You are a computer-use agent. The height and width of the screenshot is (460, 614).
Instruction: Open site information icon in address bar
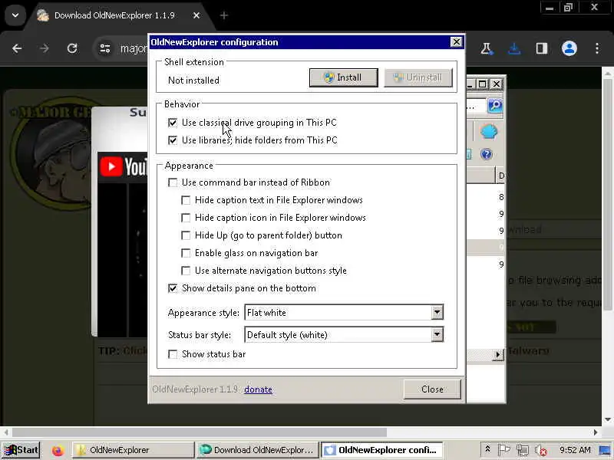[x=105, y=48]
